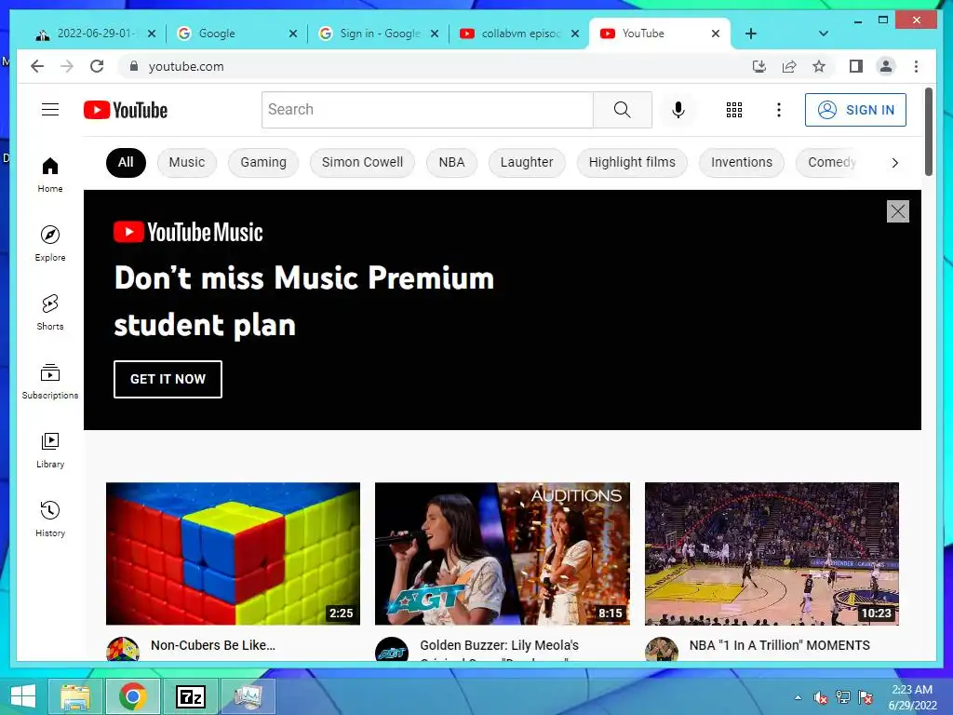Close the active YouTube tab
The width and height of the screenshot is (953, 715).
pyautogui.click(x=716, y=34)
